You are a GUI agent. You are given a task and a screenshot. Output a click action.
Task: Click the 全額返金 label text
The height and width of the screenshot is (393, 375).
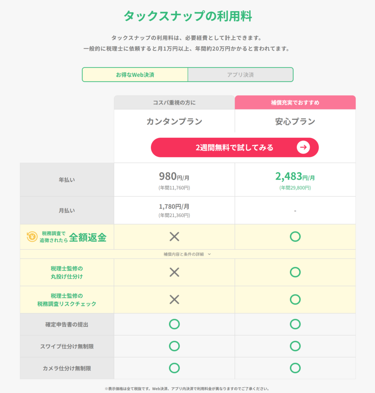[88, 237]
